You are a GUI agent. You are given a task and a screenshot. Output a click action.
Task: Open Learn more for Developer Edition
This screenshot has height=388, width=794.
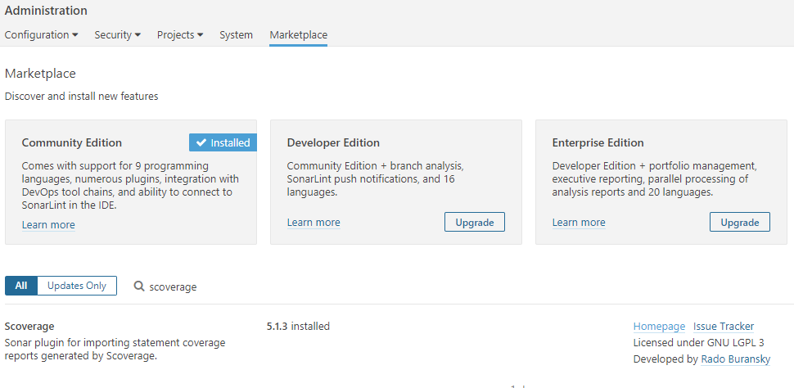pos(314,223)
